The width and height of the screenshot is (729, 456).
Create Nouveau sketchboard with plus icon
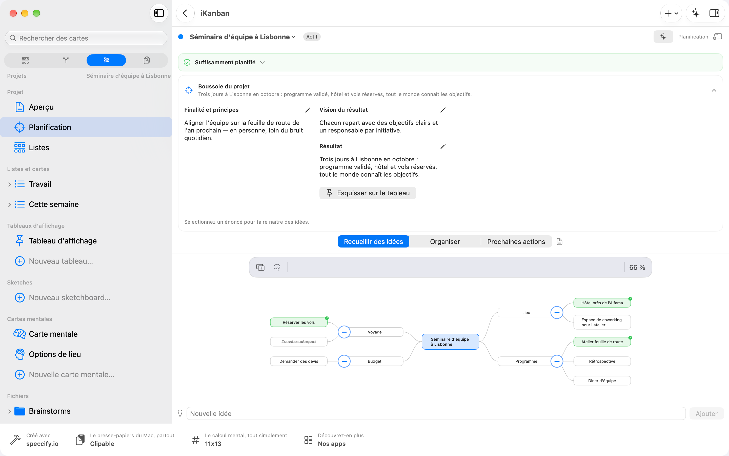pyautogui.click(x=20, y=297)
